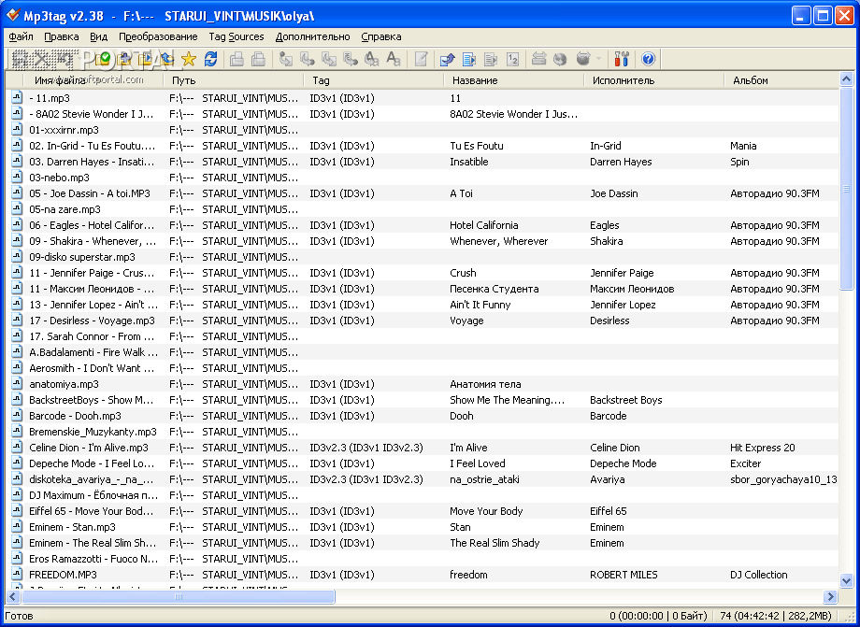This screenshot has height=627, width=860.
Task: Select the '01-xxxirnr.mp3' file row
Action: 423,130
